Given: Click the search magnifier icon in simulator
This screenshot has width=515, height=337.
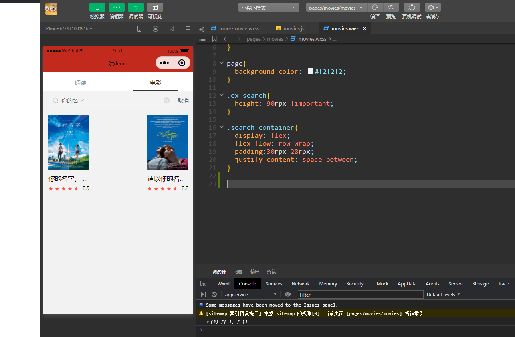Looking at the screenshot, I should click(x=55, y=101).
